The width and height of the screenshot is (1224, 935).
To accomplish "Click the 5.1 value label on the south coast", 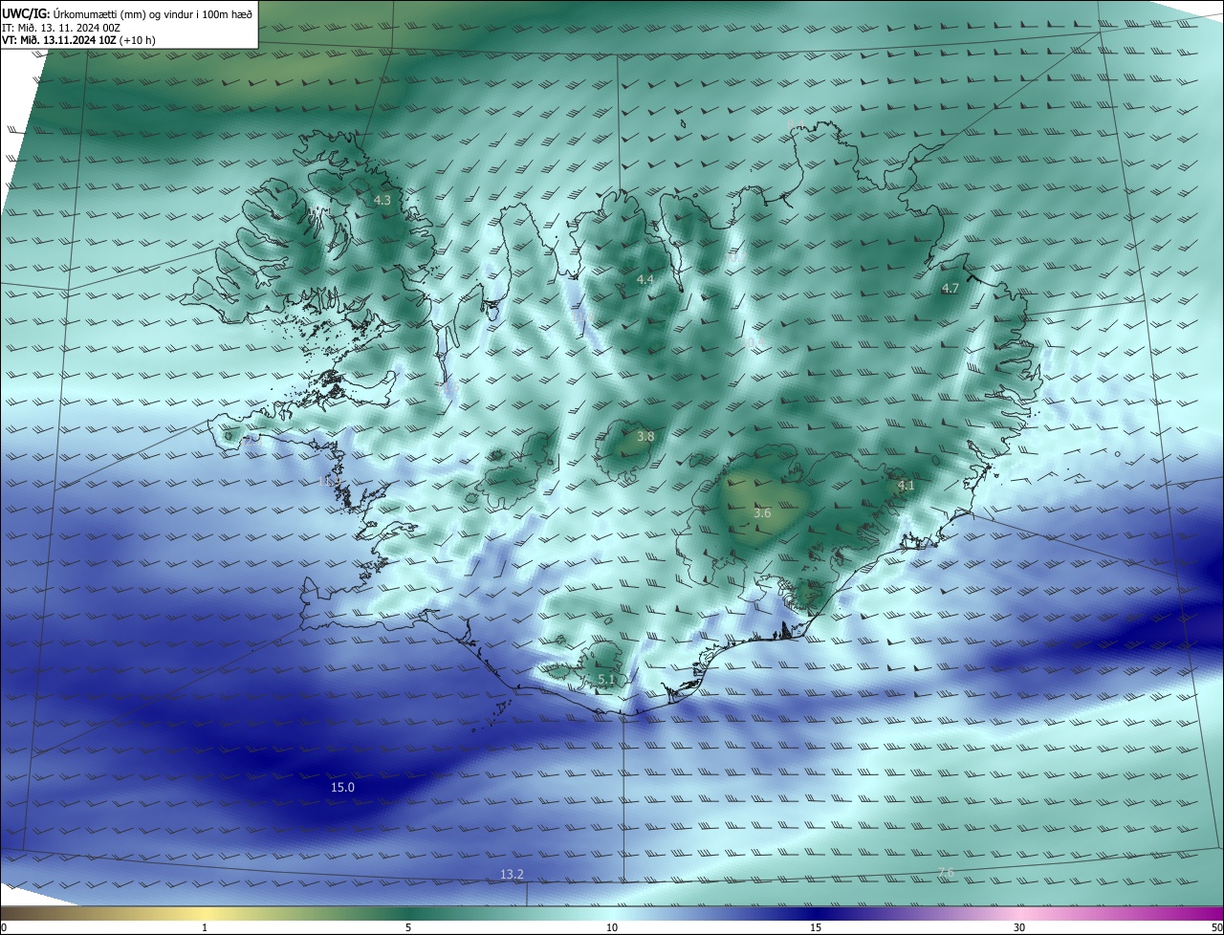I will coord(606,680).
